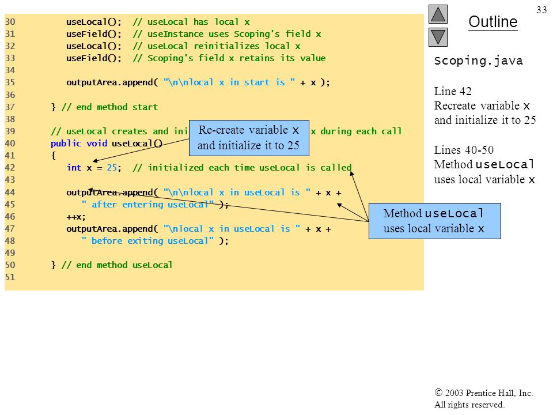
Task: Click the 'Line 42' note in sidebar
Action: pyautogui.click(x=453, y=91)
